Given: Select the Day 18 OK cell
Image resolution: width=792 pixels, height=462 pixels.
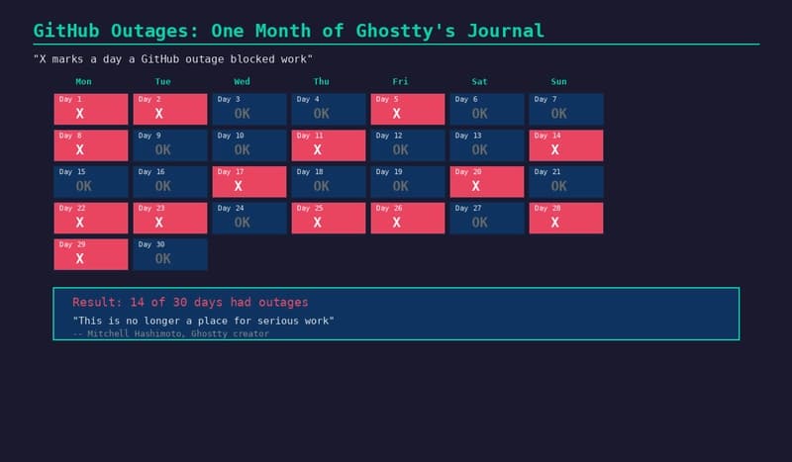Looking at the screenshot, I should click(x=329, y=182).
